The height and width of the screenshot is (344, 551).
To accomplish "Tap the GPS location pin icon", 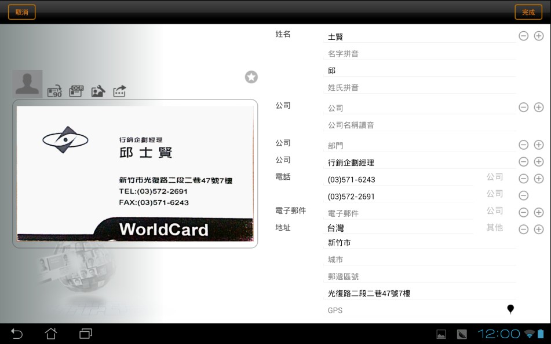I will [510, 309].
